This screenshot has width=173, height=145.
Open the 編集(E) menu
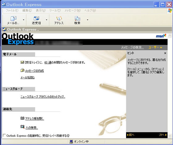pyautogui.click(x=27, y=11)
